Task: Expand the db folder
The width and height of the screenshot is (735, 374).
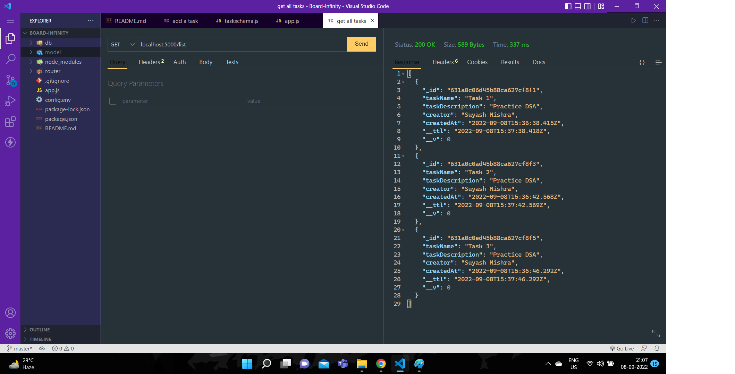Action: point(61,43)
